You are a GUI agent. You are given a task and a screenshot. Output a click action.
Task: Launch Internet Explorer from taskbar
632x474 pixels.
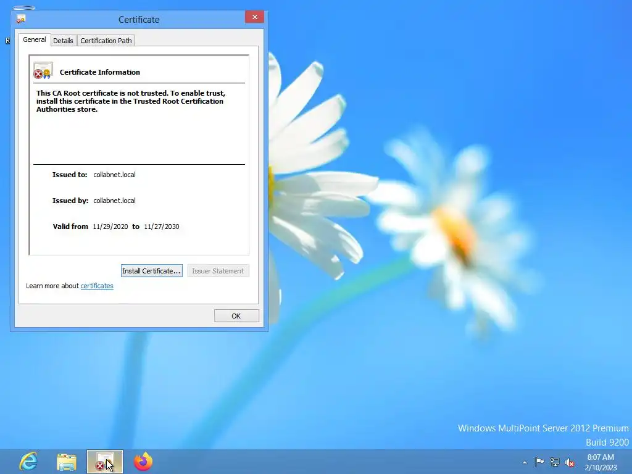[28, 462]
